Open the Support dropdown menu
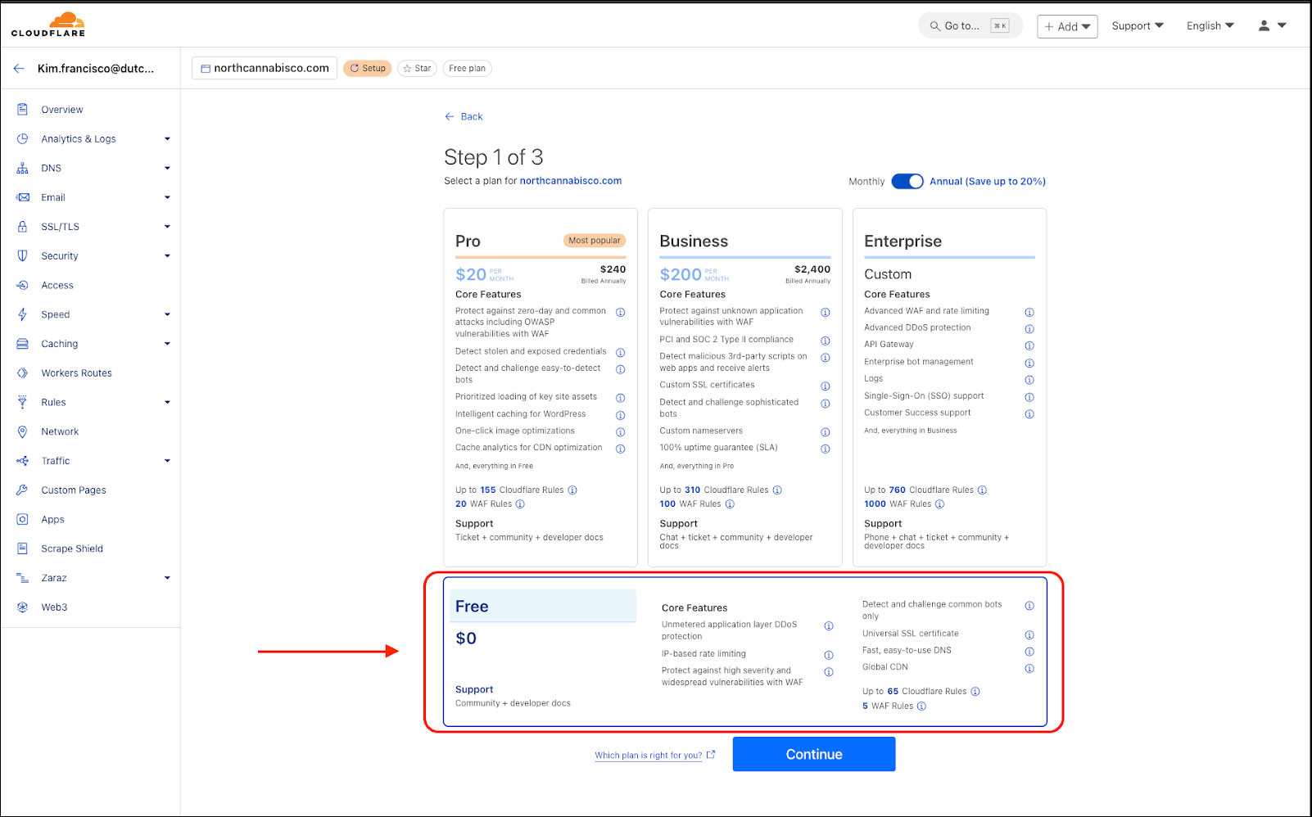The width and height of the screenshot is (1312, 817). (x=1138, y=26)
